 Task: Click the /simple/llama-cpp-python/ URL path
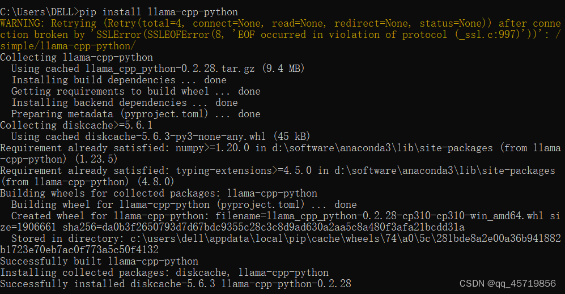coord(68,46)
